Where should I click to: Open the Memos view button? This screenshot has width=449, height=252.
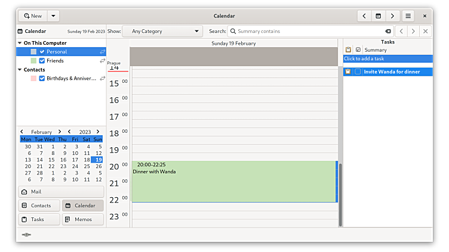[82, 219]
